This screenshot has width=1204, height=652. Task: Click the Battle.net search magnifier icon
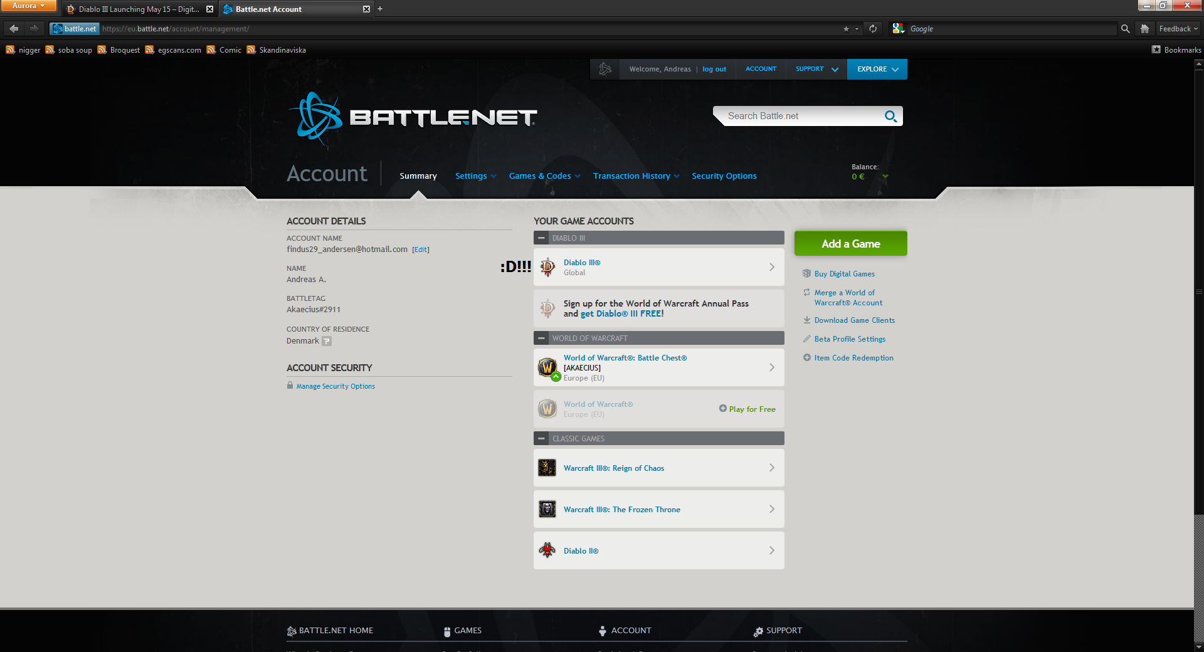890,116
